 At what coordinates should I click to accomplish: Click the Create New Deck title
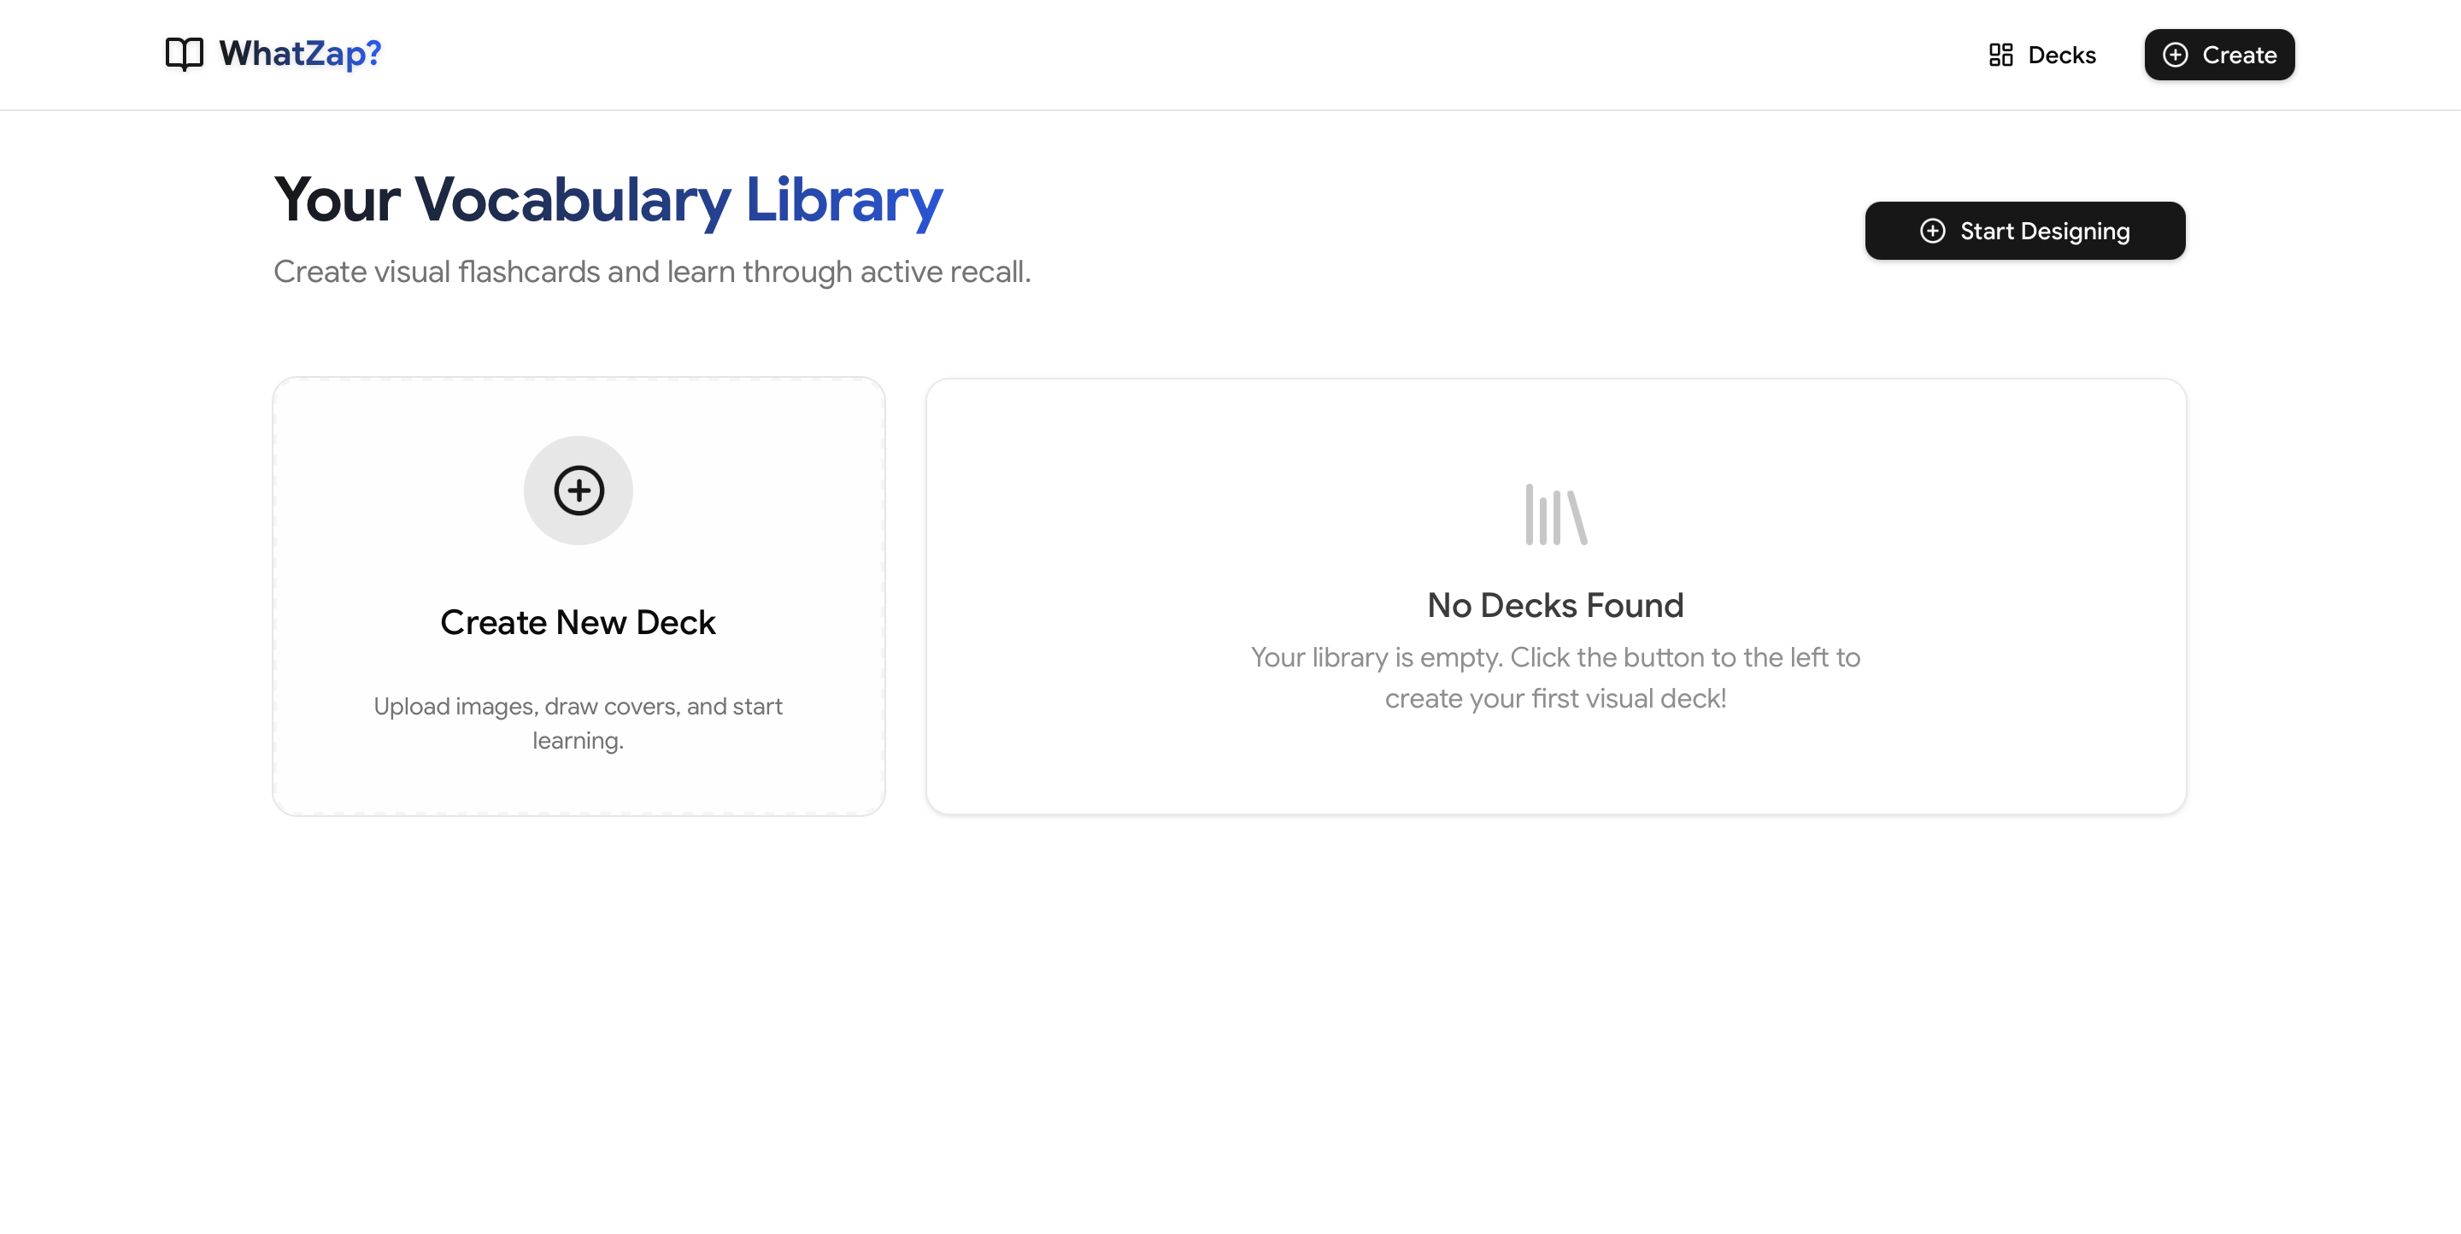pyautogui.click(x=578, y=622)
